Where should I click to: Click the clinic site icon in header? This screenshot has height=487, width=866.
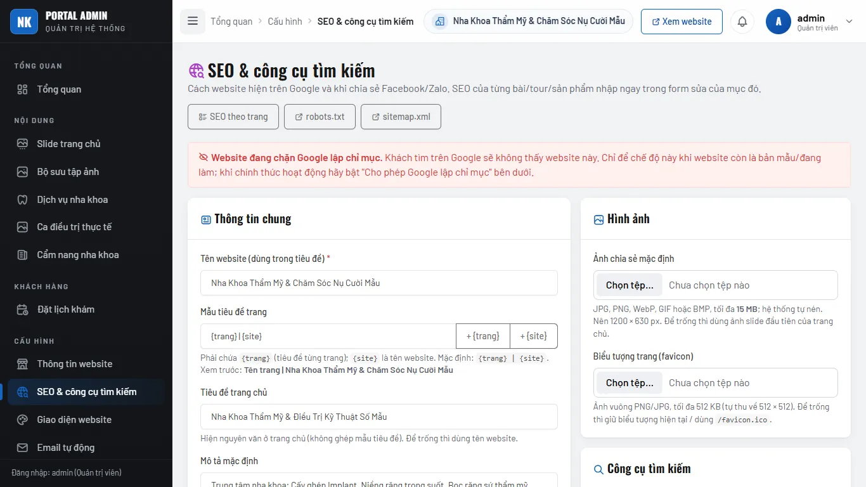click(439, 21)
